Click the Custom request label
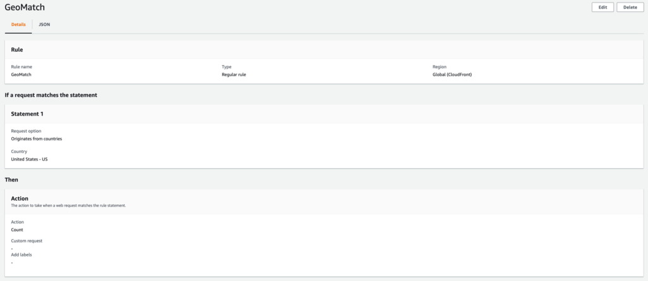Image resolution: width=648 pixels, height=281 pixels. coord(27,241)
